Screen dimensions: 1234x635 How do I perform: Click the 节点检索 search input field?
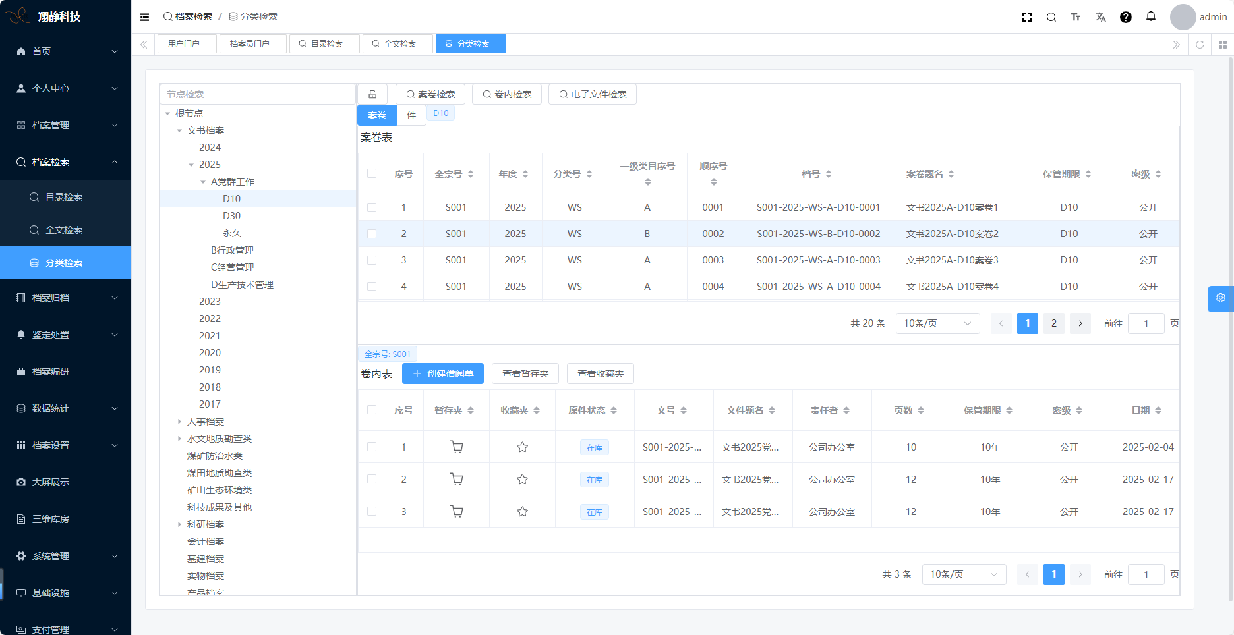[257, 94]
